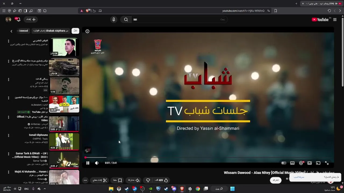Open YouTube notifications bell
The height and width of the screenshot is (193, 344).
18,20
